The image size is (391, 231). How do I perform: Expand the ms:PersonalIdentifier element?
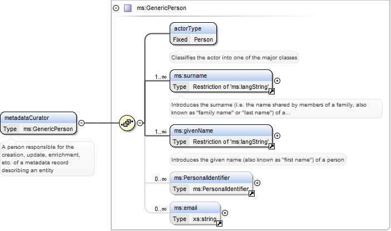pos(257,183)
